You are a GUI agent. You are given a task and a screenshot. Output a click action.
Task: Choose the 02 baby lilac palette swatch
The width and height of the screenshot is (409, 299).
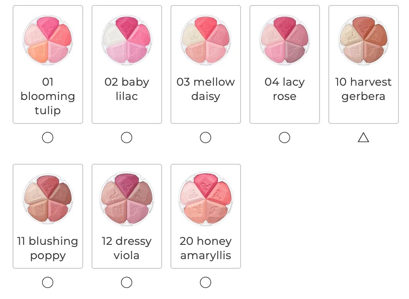[126, 40]
